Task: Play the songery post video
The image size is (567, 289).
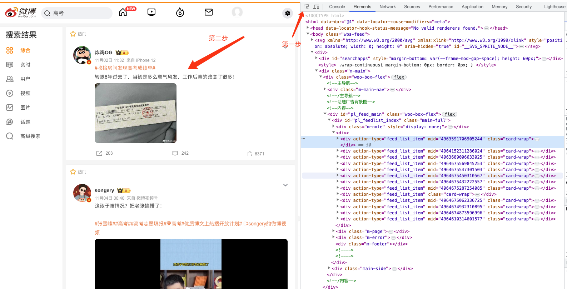Action: [191, 264]
